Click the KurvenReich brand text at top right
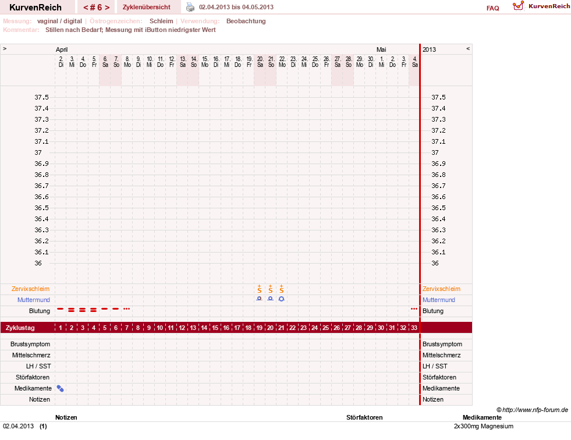This screenshot has width=571, height=440. coord(549,6)
